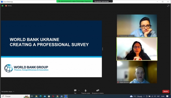
Task: Open Opera browser from the taskbar
Action: pyautogui.click(x=53, y=96)
